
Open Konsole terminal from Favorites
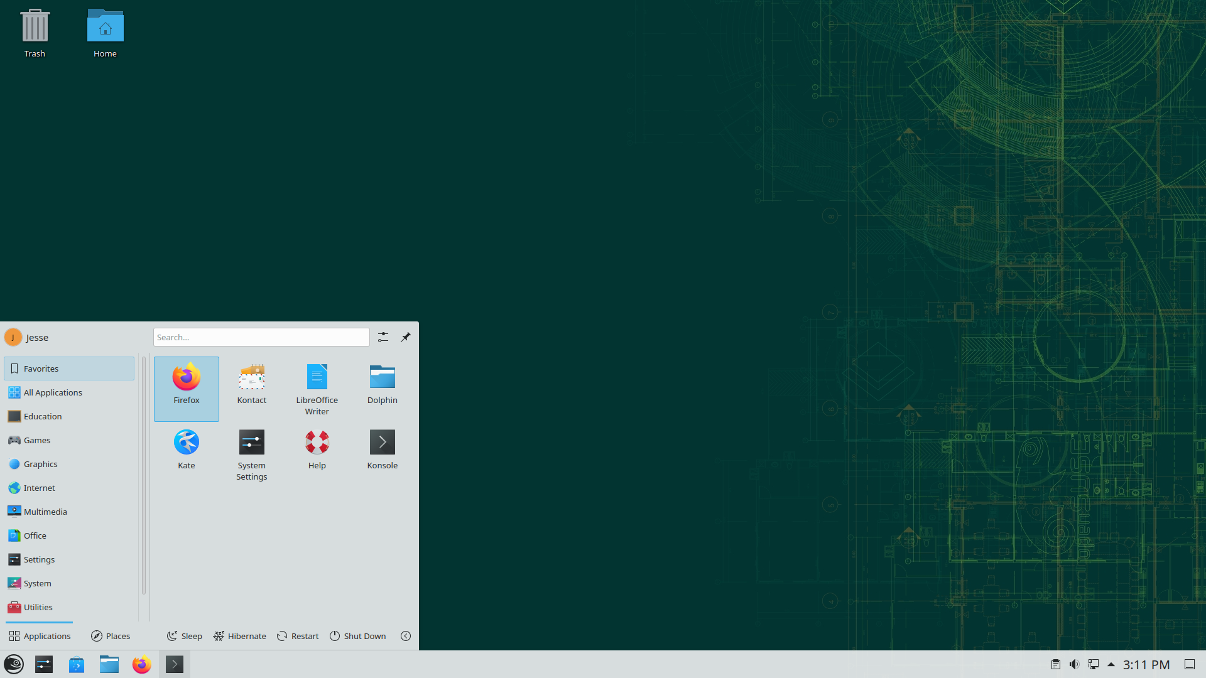point(382,449)
